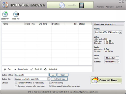Click the h264 video codec value
This screenshot has height=94, width=126.
(x=106, y=39)
